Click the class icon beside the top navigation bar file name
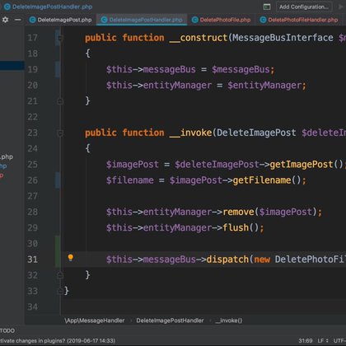Viewport: 346px width, 346px height. point(7,7)
